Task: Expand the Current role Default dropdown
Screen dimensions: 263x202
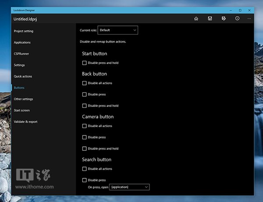Action: 118,30
